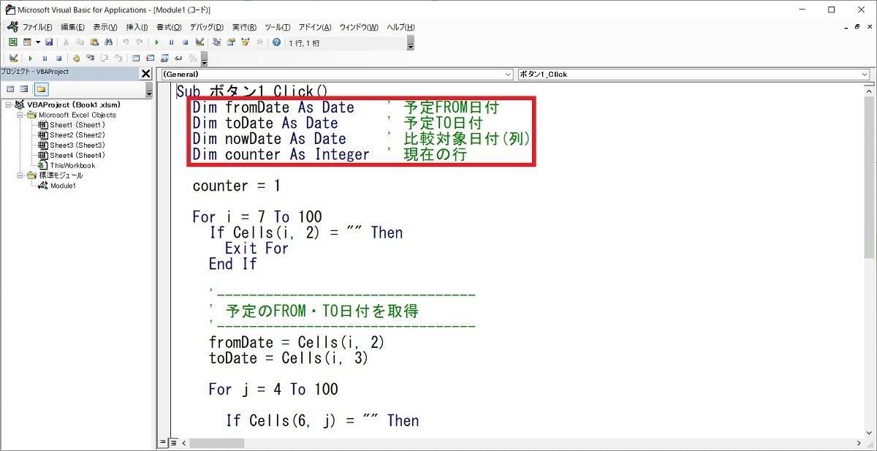Toggle Design Mode in the Debug toolbar
The width and height of the screenshot is (877, 451).
click(13, 58)
